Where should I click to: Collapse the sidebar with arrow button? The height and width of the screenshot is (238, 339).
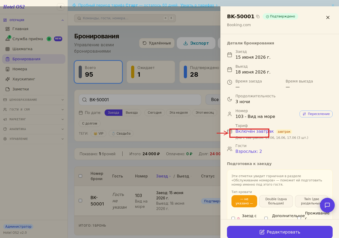click(61, 7)
